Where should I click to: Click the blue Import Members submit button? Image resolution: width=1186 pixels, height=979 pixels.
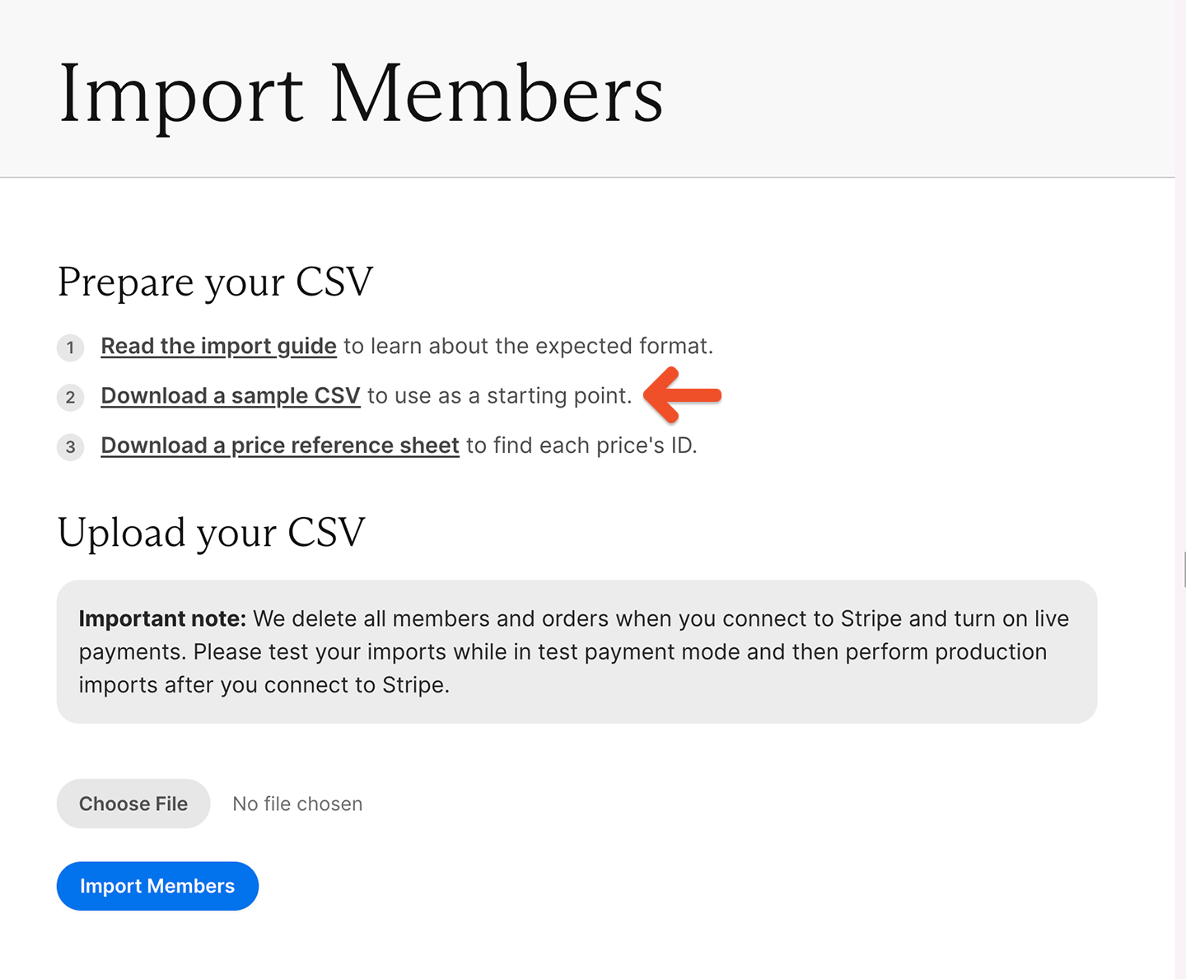click(156, 886)
